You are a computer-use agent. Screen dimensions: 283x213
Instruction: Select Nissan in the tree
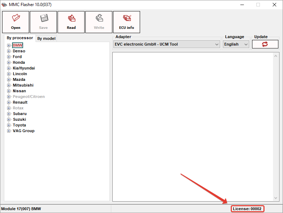(x=19, y=91)
